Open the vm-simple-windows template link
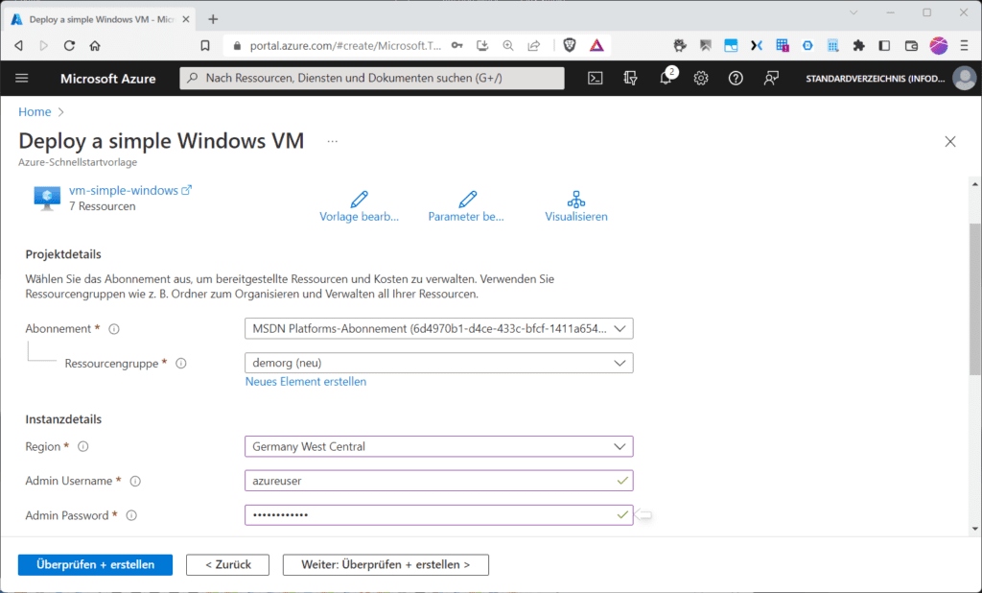Image resolution: width=982 pixels, height=593 pixels. coord(124,191)
